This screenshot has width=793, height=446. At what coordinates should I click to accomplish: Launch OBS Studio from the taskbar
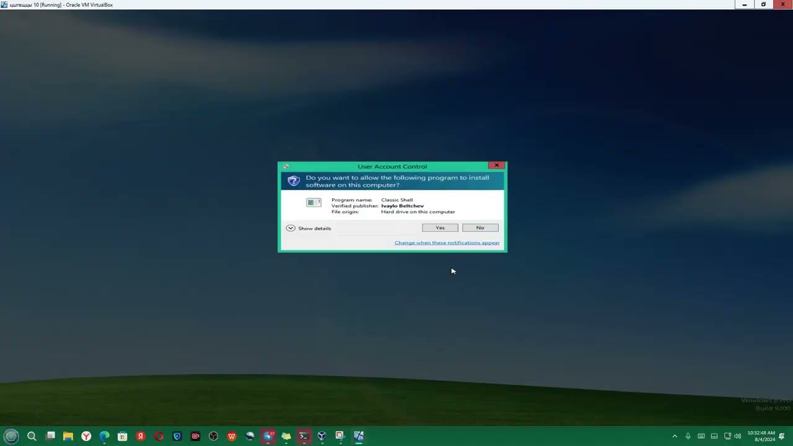[x=214, y=436]
